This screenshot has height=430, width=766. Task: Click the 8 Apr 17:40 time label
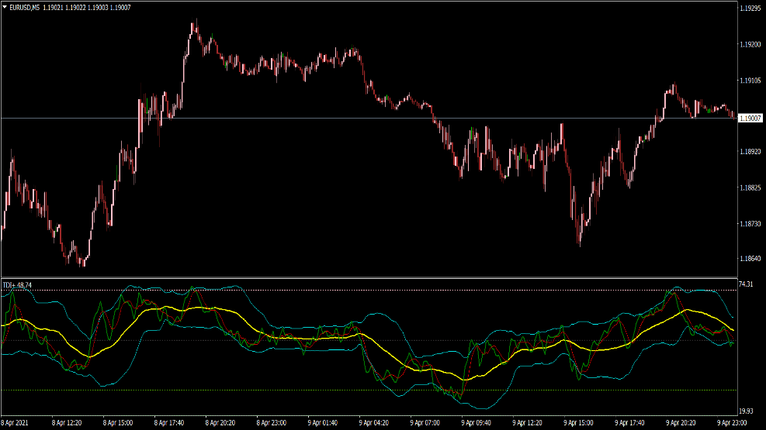169,423
